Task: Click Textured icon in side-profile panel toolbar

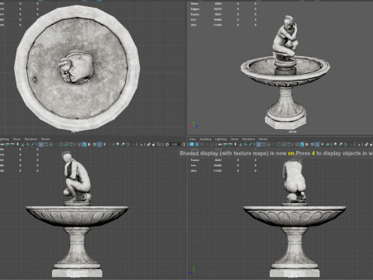Action: 99,145
